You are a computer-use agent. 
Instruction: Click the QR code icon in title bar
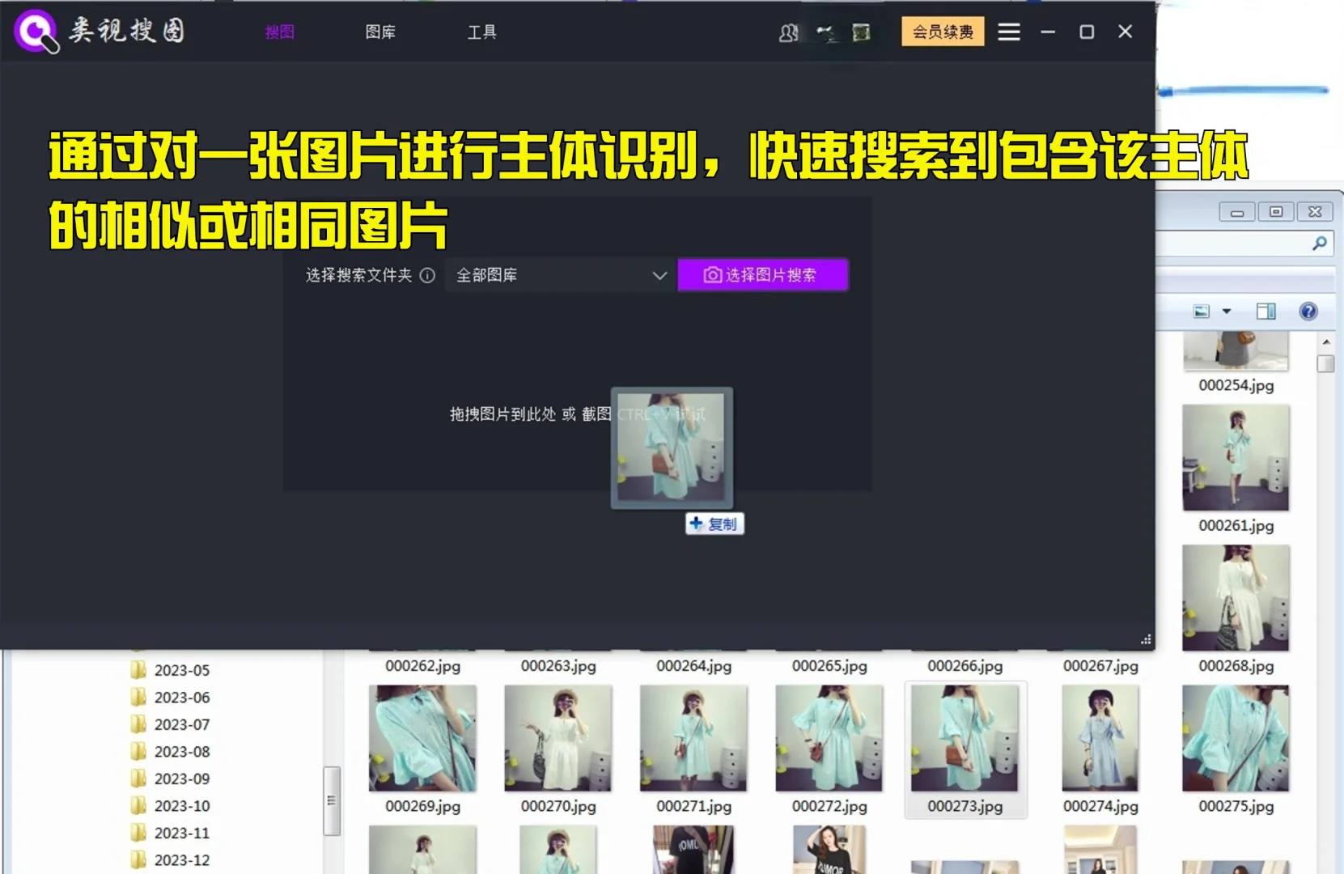861,32
